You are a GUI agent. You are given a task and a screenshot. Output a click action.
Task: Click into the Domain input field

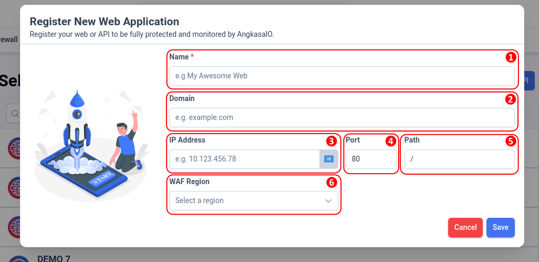pyautogui.click(x=341, y=118)
